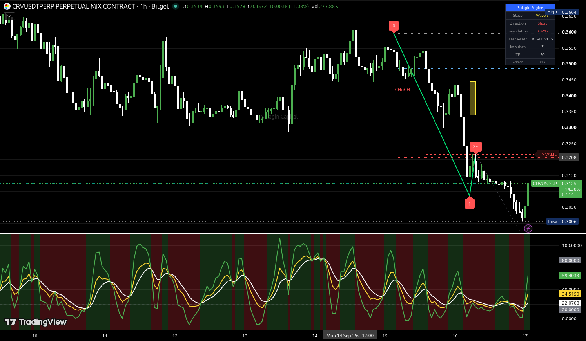Click the 0.3300 price scale label
The height and width of the screenshot is (341, 586).
[569, 128]
